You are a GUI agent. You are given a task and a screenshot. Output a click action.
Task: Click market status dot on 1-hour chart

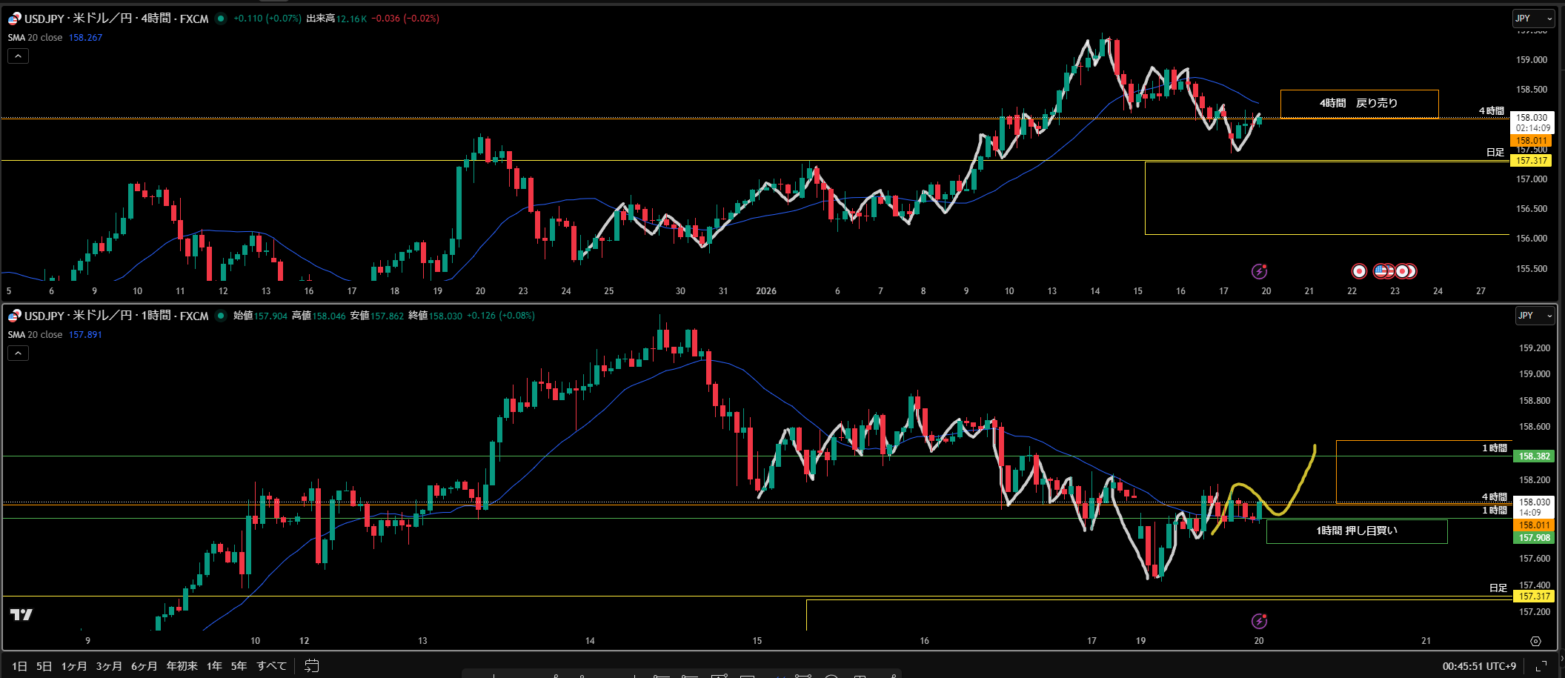[221, 316]
